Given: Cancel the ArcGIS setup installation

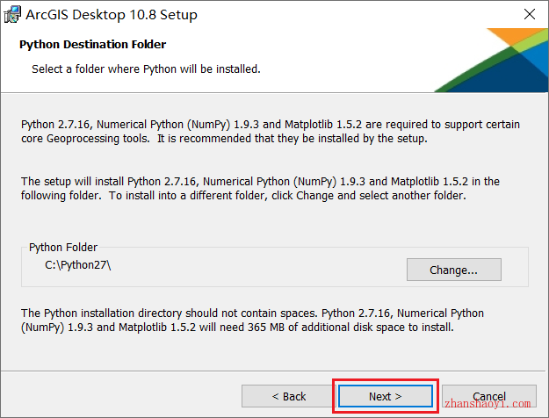Looking at the screenshot, I should (489, 396).
